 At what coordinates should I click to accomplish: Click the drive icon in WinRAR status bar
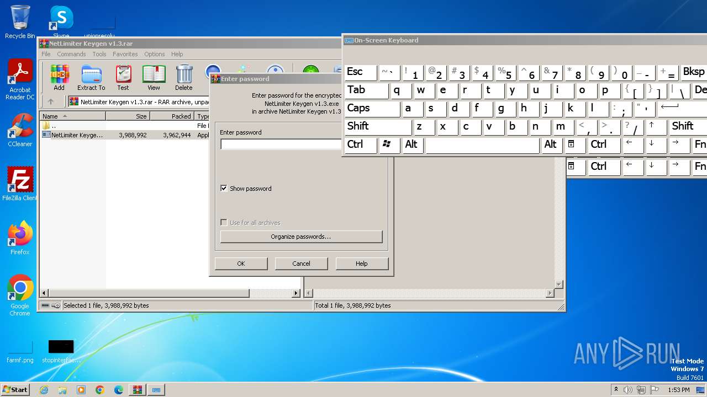(44, 305)
